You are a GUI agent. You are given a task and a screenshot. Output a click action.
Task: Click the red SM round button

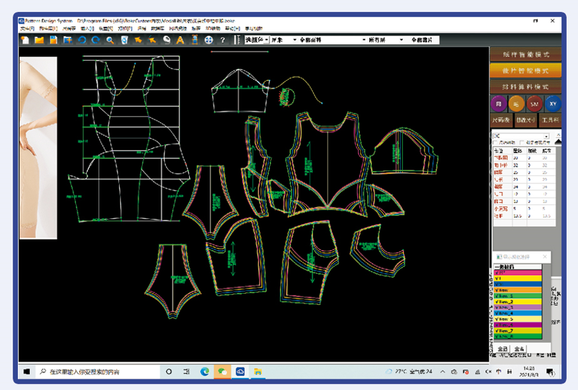[x=534, y=104]
